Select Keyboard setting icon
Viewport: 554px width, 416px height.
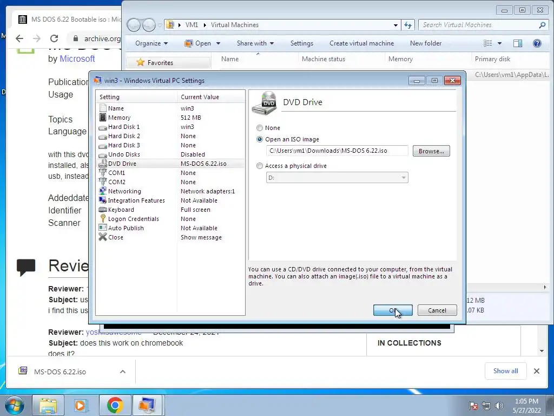click(x=103, y=210)
